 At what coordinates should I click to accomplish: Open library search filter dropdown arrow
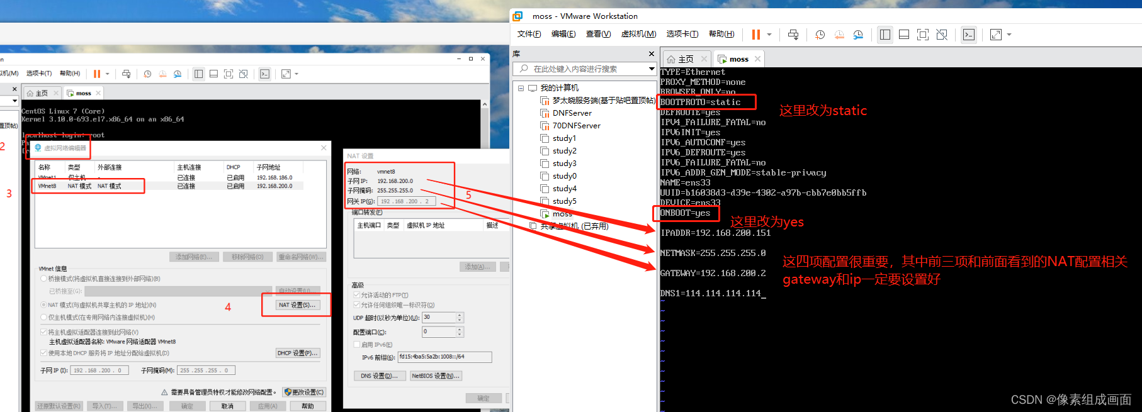click(x=652, y=69)
